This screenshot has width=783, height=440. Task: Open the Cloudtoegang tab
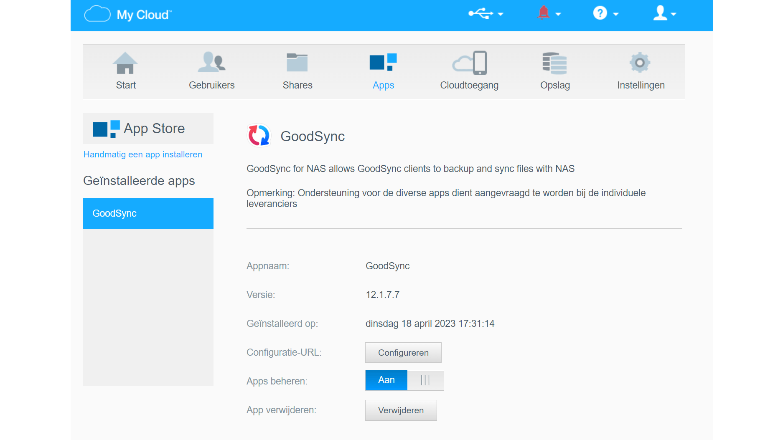click(x=469, y=86)
